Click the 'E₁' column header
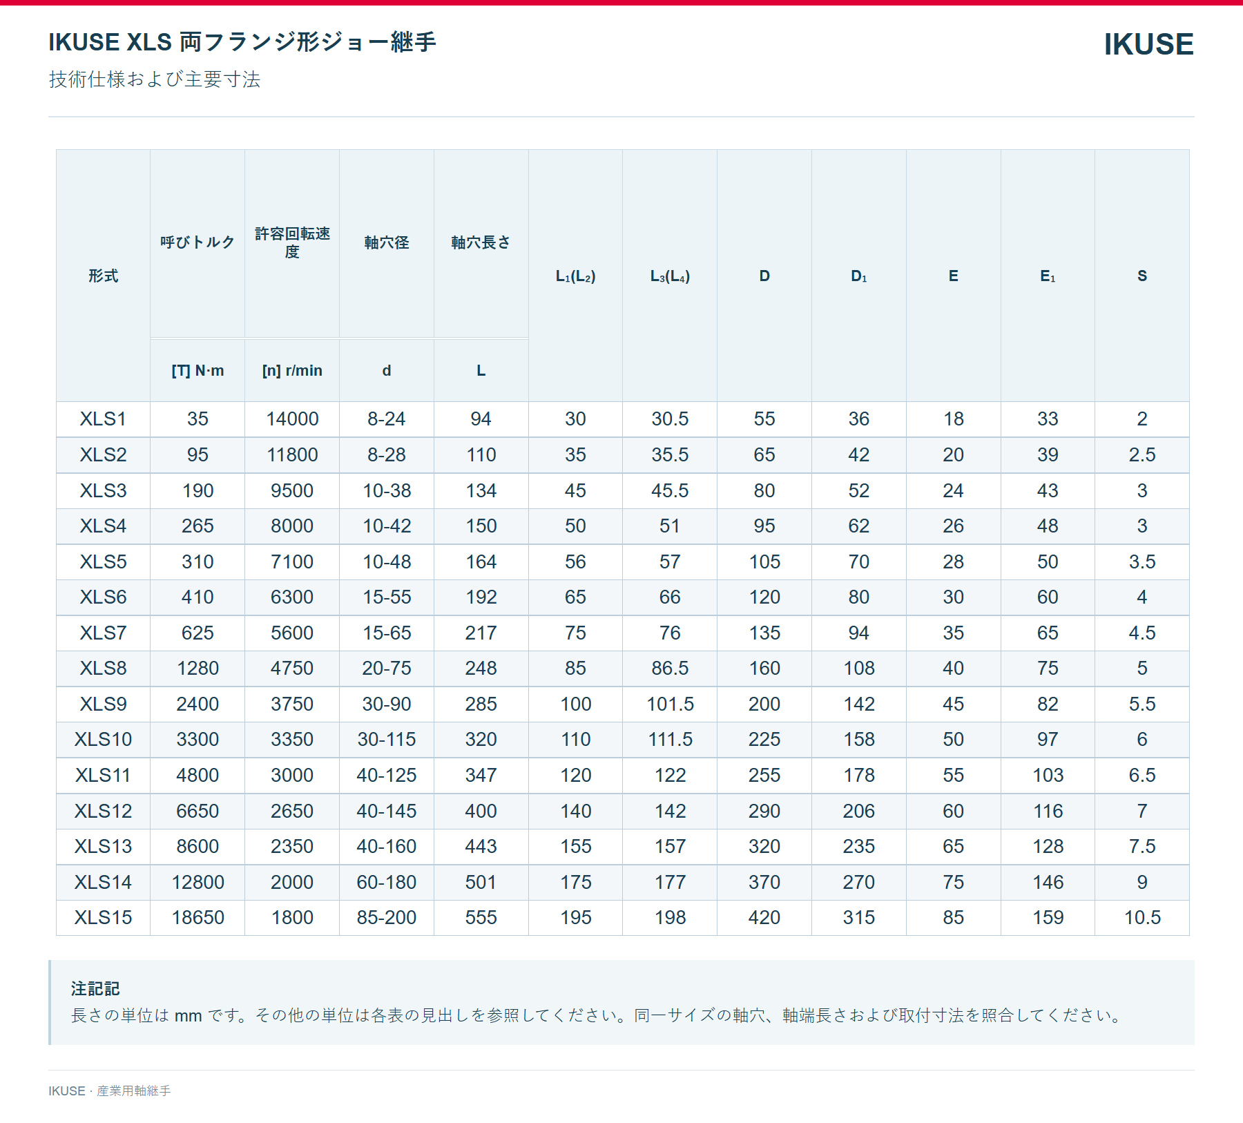This screenshot has height=1123, width=1243. 1048,276
